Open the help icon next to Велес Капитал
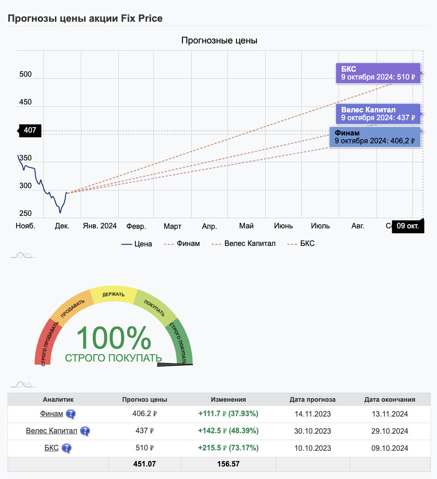437x479 pixels. (x=85, y=431)
